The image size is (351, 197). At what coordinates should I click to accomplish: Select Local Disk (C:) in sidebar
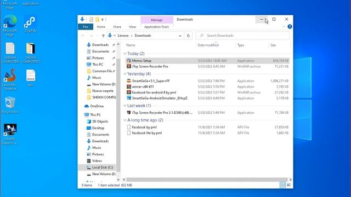coord(103,167)
